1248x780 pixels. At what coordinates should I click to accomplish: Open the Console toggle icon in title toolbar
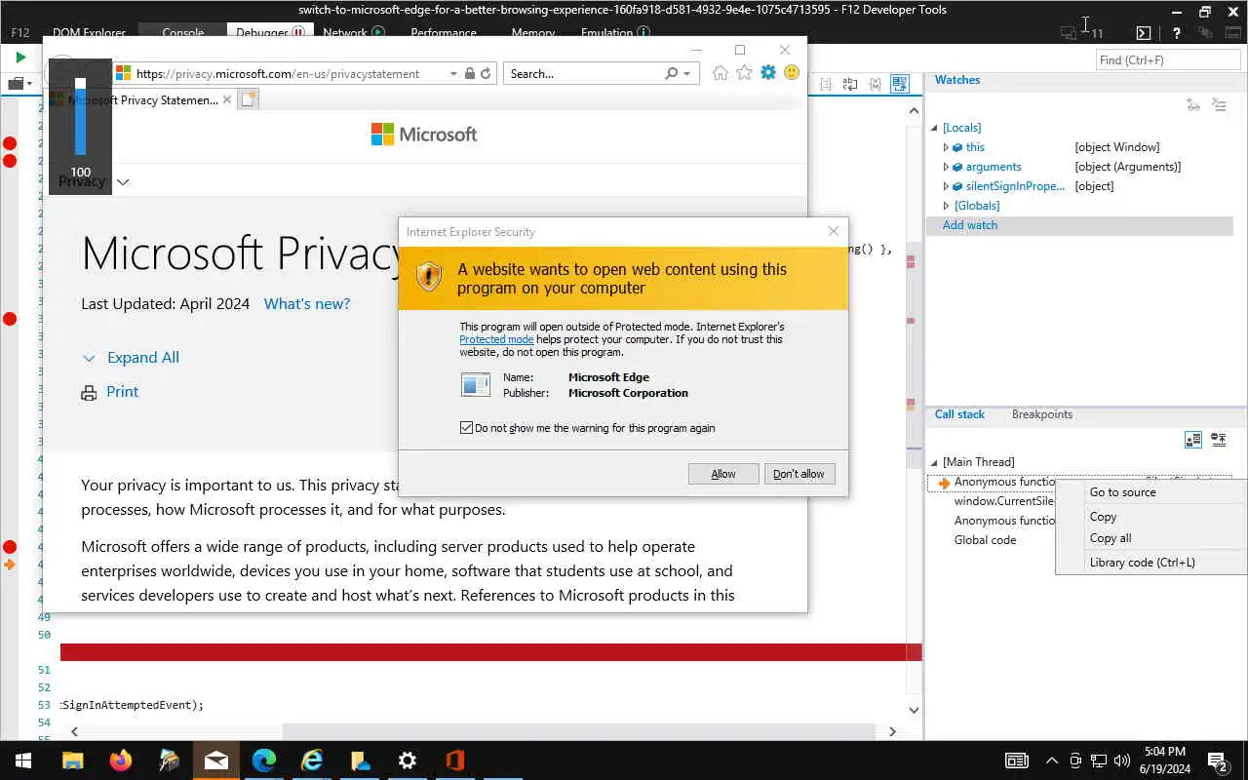1144,32
